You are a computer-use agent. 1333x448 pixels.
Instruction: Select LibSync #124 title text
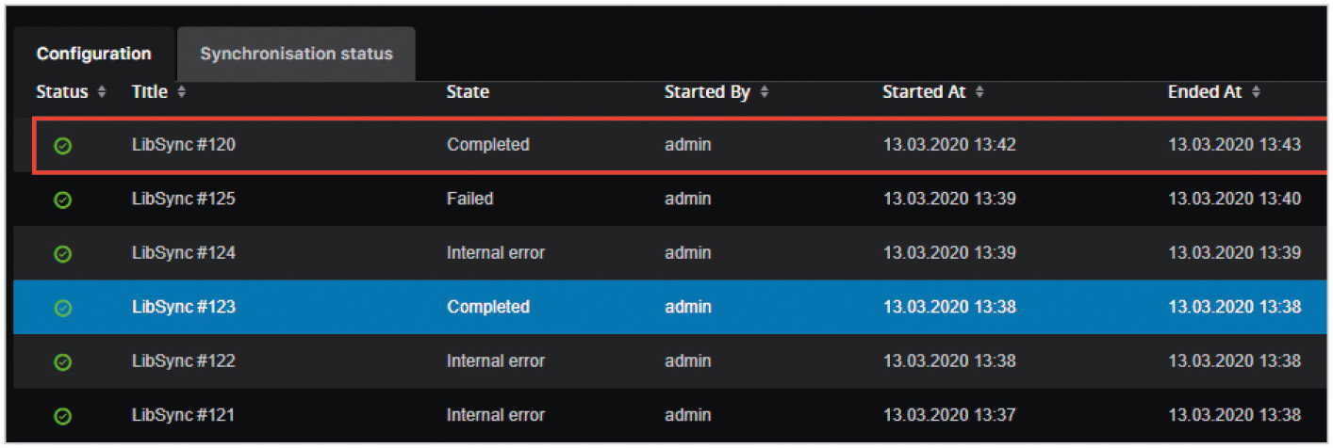(184, 253)
